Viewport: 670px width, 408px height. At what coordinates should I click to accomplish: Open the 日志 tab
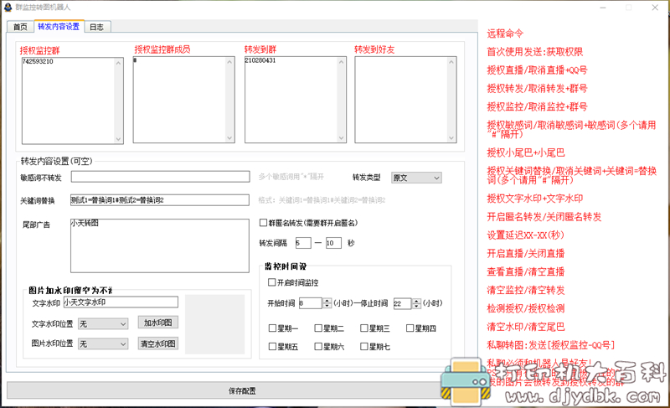(x=97, y=27)
